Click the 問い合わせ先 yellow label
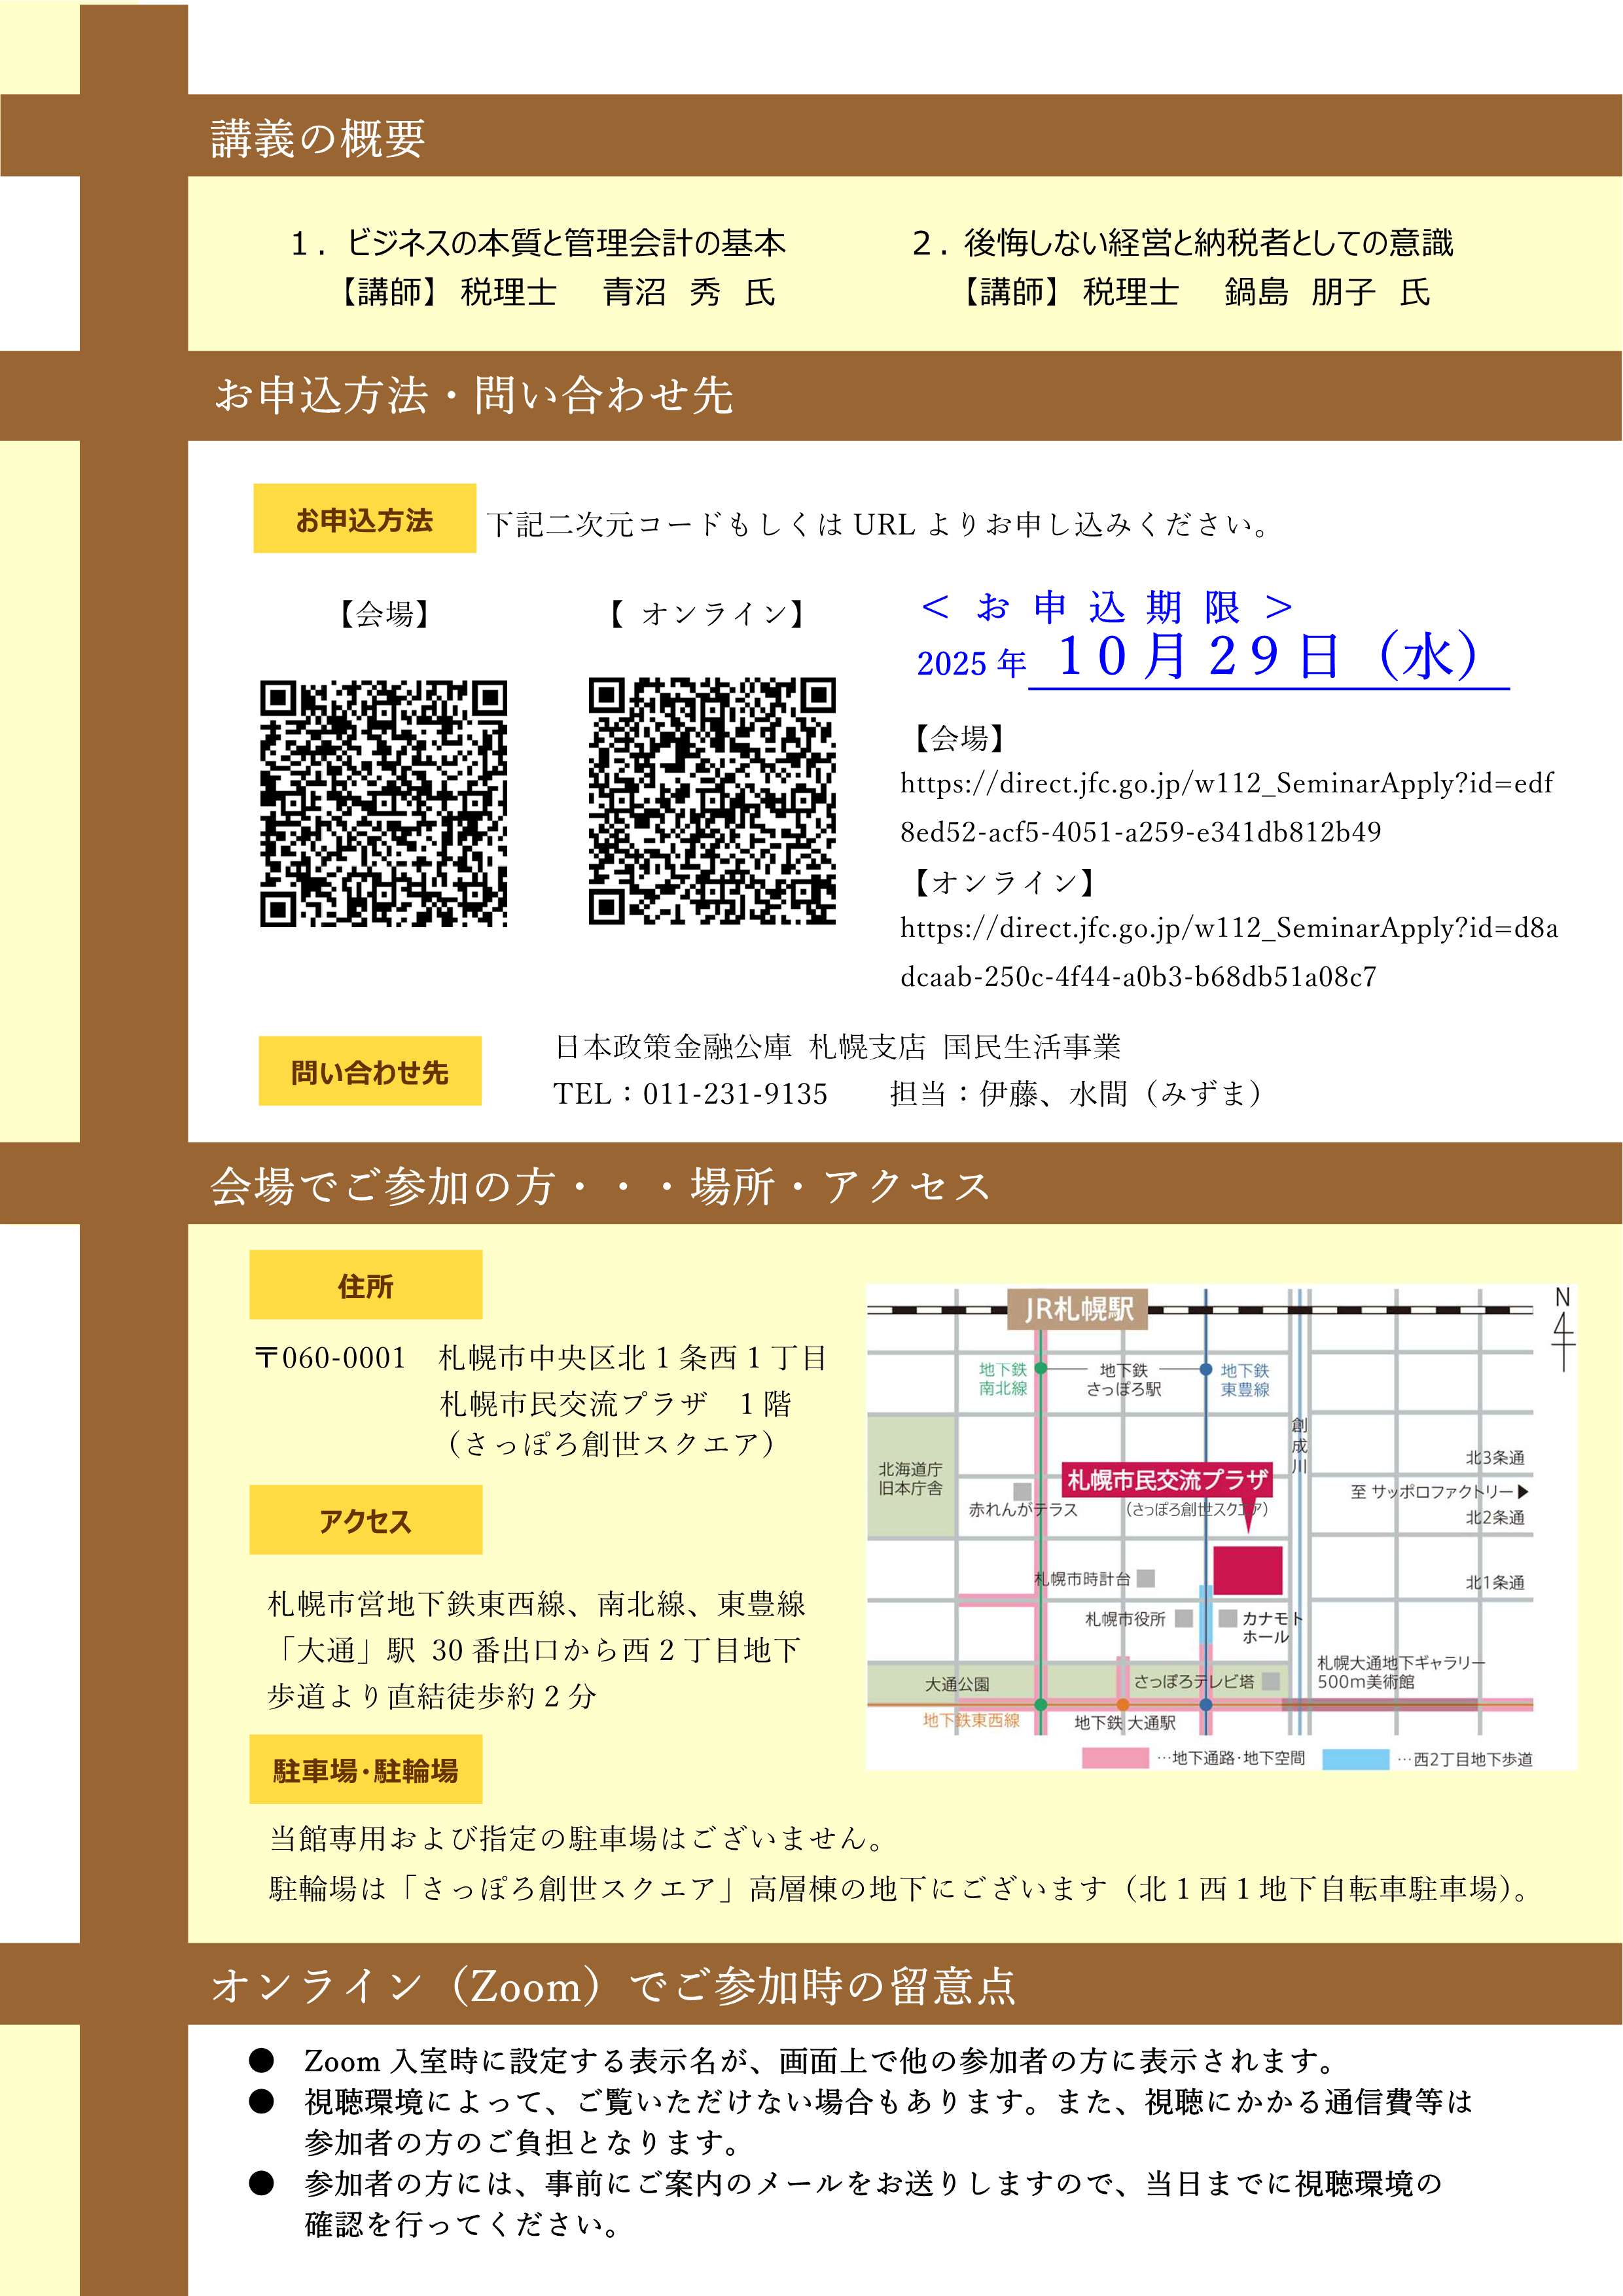 (x=369, y=1072)
